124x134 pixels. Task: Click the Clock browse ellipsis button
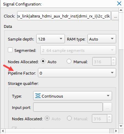(x=115, y=16)
